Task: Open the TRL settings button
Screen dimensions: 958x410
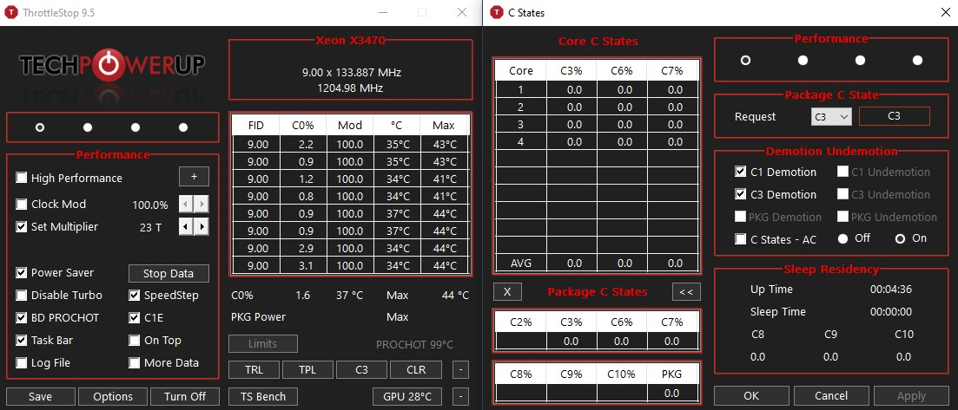Action: point(254,370)
